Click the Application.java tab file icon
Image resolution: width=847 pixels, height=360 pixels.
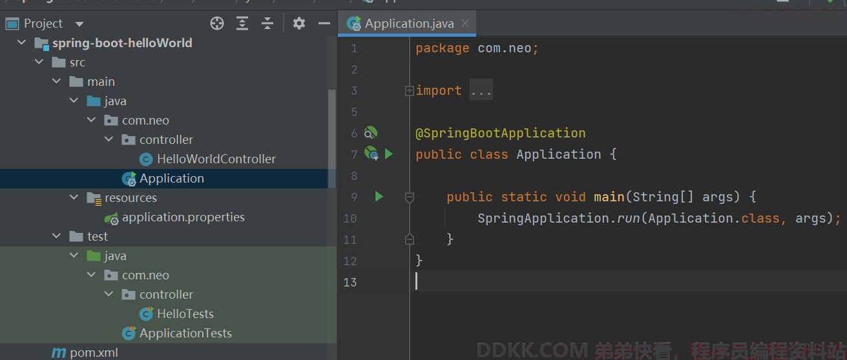353,24
